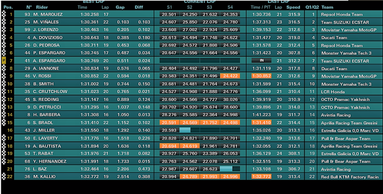Image resolution: width=383 pixels, height=194 pixels.
Task: Click Barbera's last lap time 1:41.223
Action: tap(261, 115)
